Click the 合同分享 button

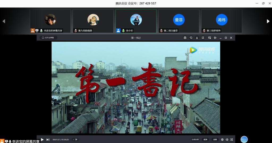pyautogui.click(x=195, y=140)
